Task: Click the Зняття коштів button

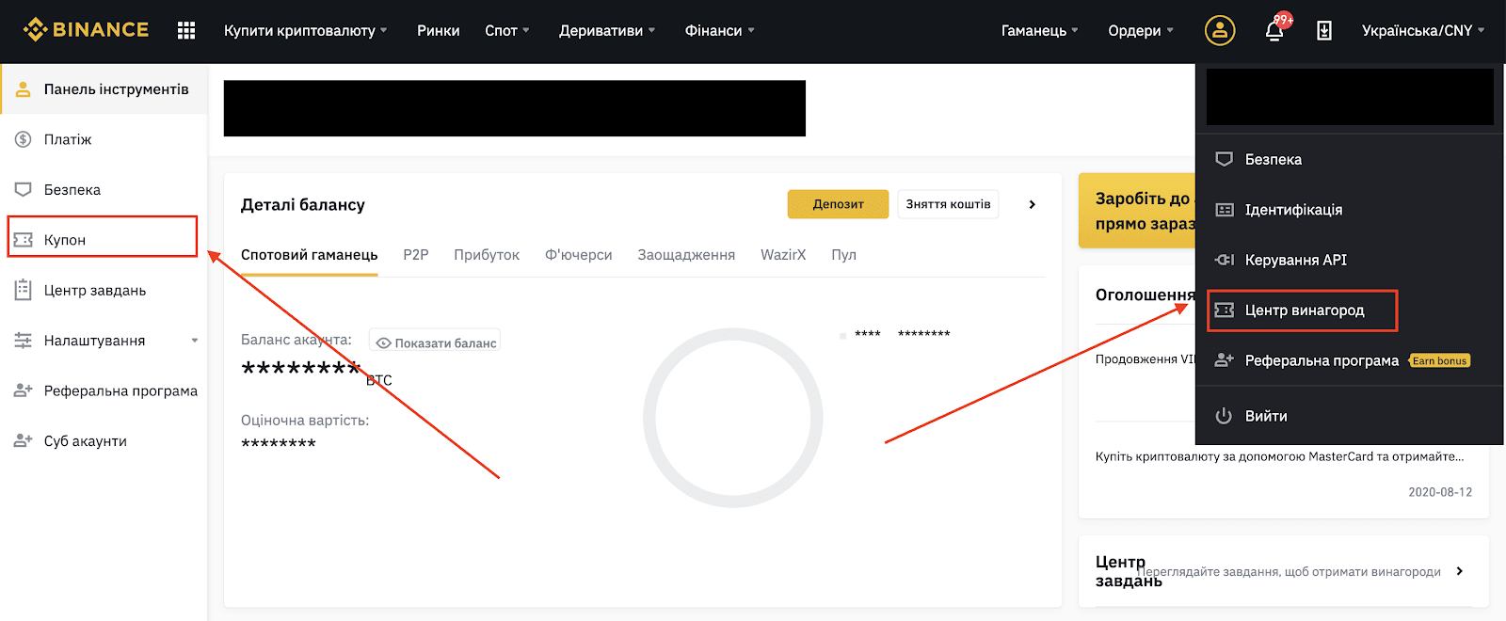Action: 948,204
